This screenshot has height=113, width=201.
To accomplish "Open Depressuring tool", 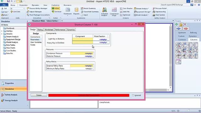I will click(159, 12).
